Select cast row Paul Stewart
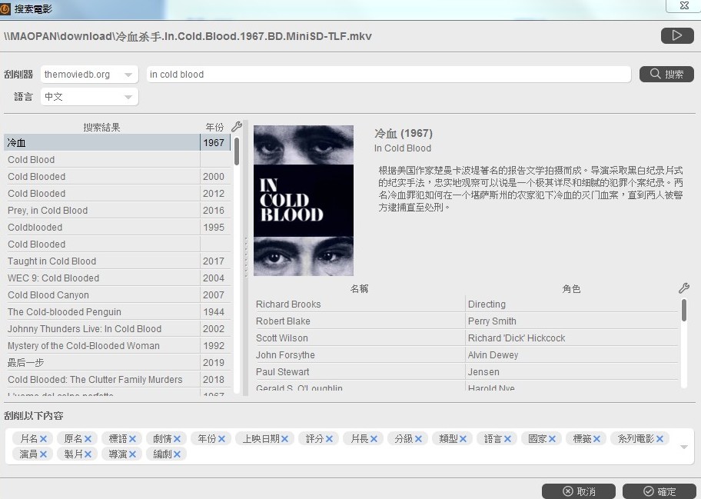701x499 pixels. click(x=466, y=372)
